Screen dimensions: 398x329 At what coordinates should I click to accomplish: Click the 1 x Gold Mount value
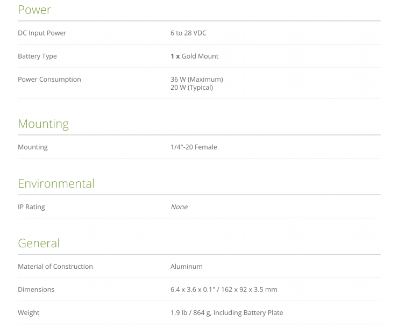coord(194,56)
